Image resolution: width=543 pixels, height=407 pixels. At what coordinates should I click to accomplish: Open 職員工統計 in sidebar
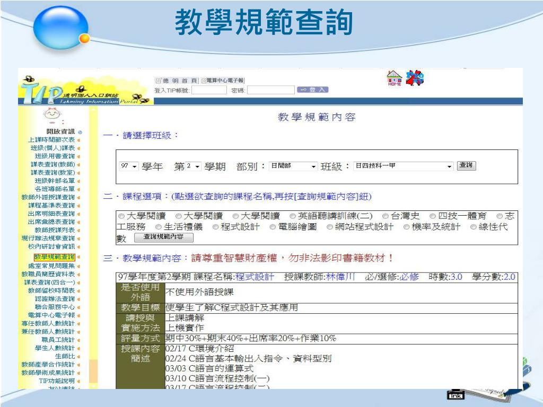coord(58,340)
